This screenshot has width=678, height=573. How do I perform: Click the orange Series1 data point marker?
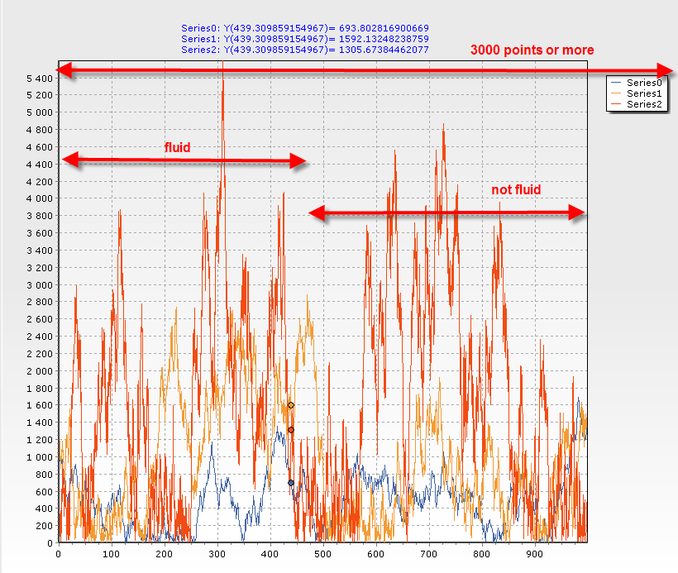tap(291, 405)
